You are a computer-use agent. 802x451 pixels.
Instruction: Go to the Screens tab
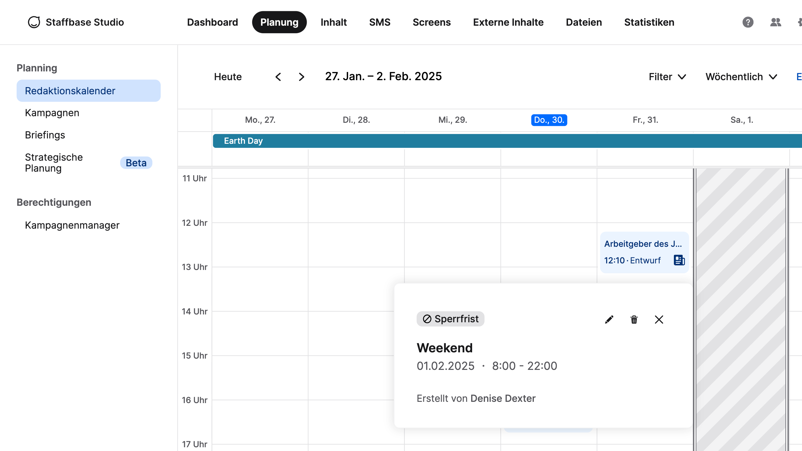432,22
